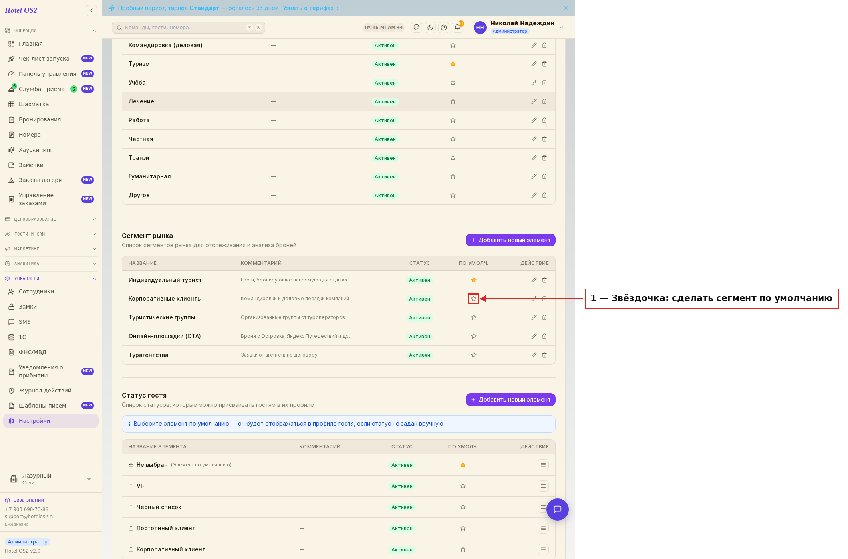848x559 pixels.
Task: Set Черный список as default status
Action: tap(463, 507)
